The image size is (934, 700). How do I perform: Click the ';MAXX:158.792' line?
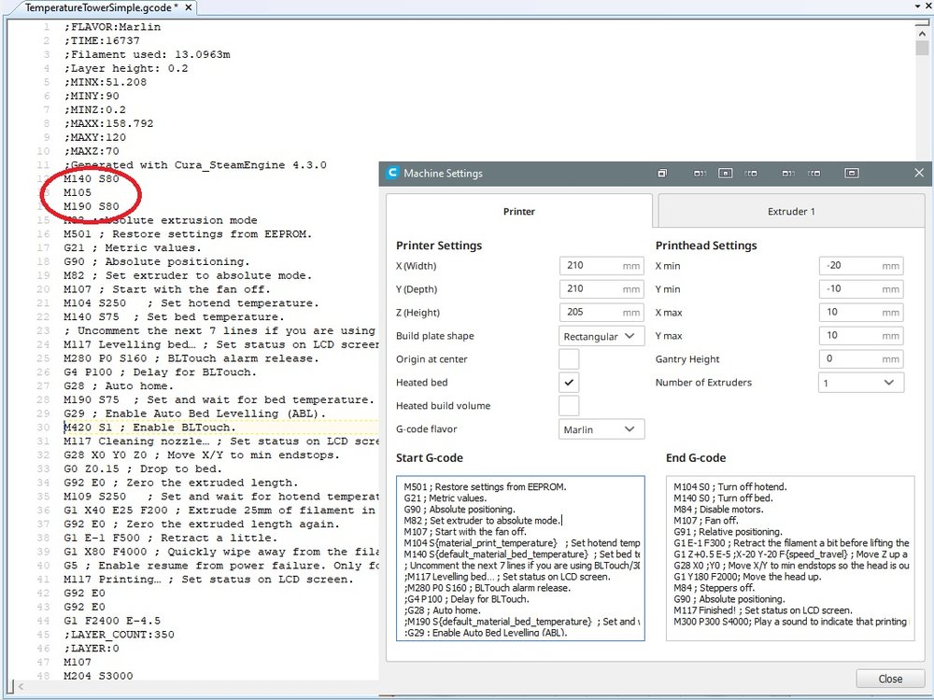click(109, 123)
